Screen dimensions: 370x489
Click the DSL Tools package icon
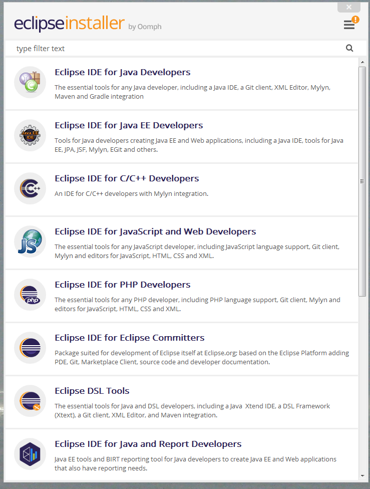[x=30, y=401]
